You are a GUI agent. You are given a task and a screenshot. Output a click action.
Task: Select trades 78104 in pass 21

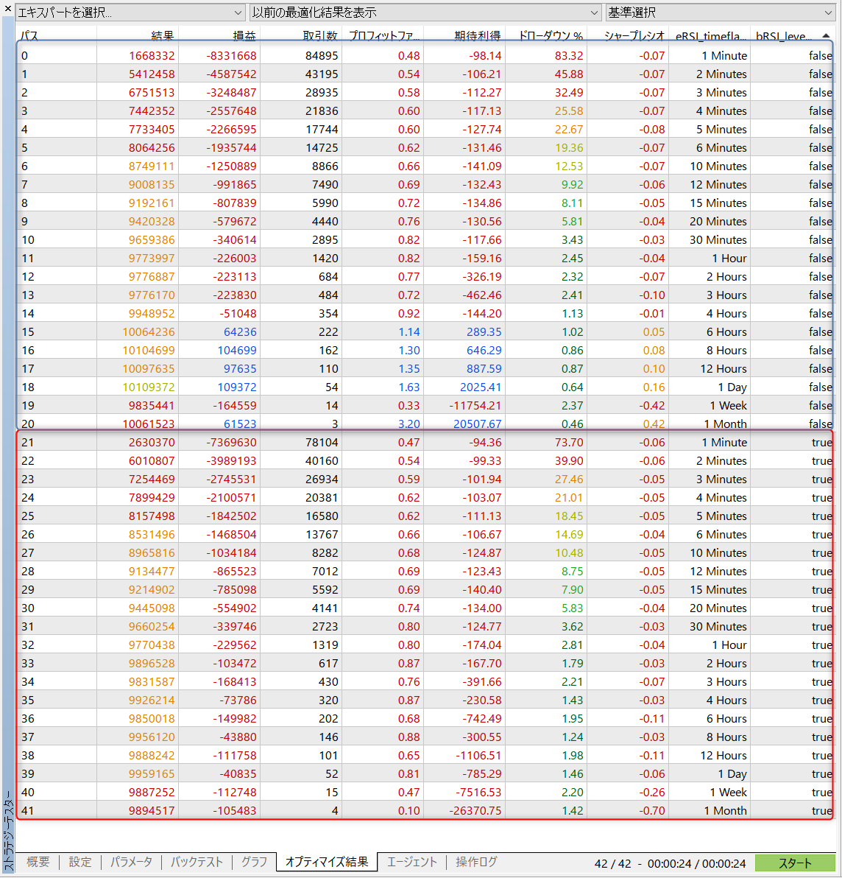(322, 443)
